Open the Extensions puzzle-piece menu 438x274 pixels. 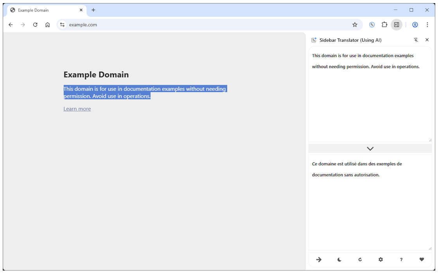[384, 25]
